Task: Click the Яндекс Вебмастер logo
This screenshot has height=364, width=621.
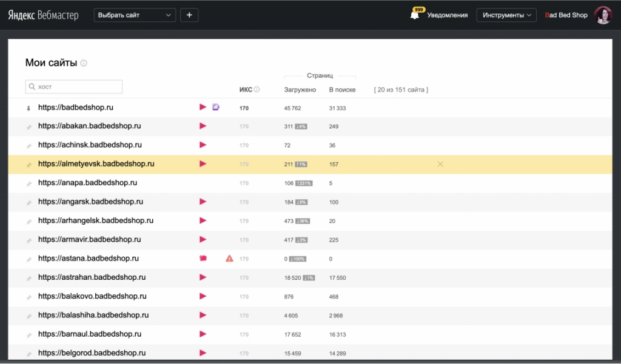Action: click(x=43, y=15)
